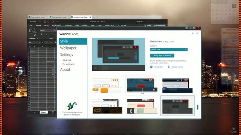Toggle Underline formatting in Excel
The image size is (241, 135).
[x=47, y=34]
